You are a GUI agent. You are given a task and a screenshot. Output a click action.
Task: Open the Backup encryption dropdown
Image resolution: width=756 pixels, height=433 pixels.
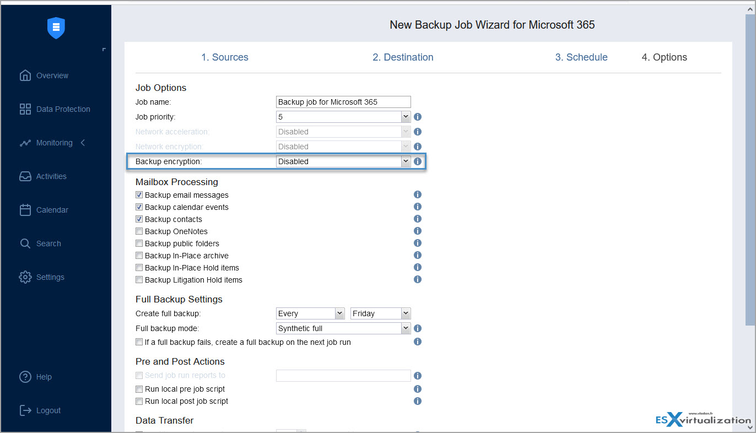[x=343, y=161]
